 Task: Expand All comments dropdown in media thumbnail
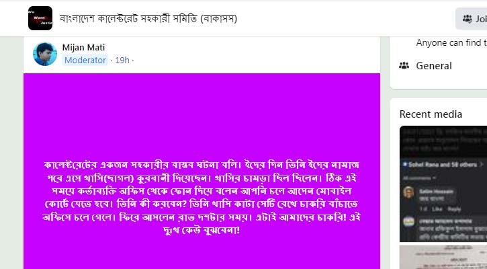419,178
